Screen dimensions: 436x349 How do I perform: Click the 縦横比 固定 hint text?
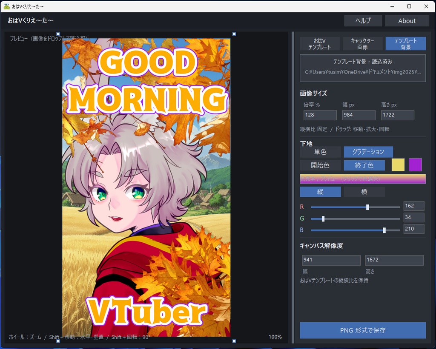coord(314,129)
